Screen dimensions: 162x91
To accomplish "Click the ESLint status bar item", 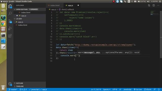I will (148, 89).
